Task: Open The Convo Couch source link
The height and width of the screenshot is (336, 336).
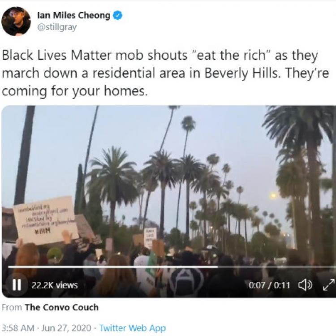Action: (62, 307)
